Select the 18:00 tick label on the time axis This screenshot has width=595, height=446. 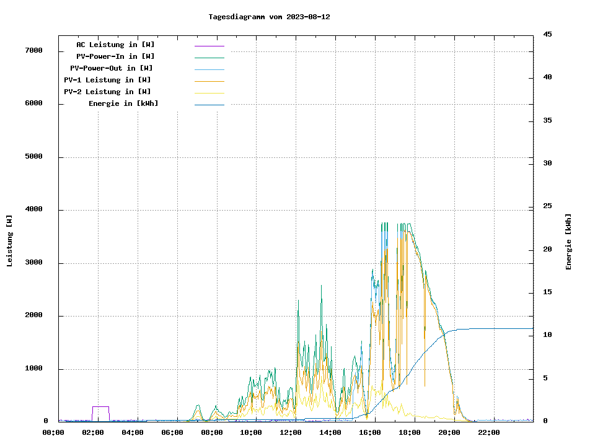click(x=410, y=432)
